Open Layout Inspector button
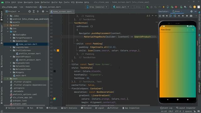Screen dimensions: 201x113 (x=186, y=108)
